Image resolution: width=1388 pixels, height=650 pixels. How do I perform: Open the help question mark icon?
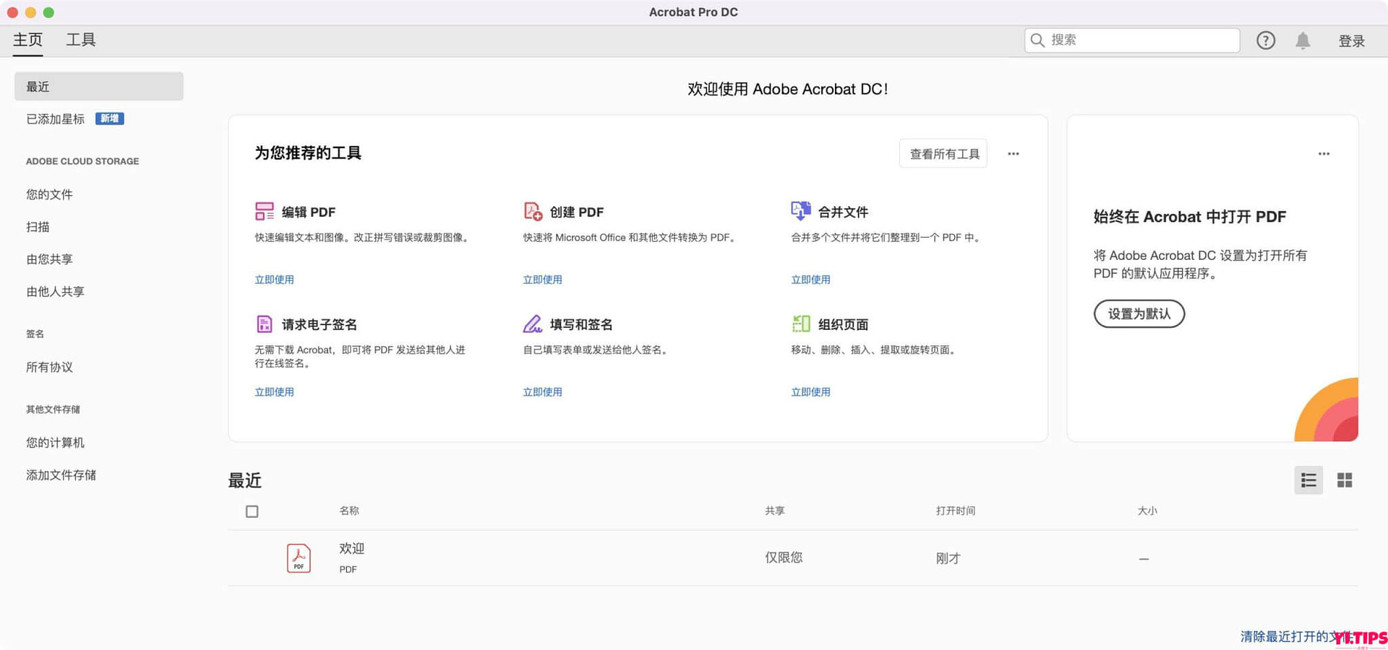coord(1265,40)
